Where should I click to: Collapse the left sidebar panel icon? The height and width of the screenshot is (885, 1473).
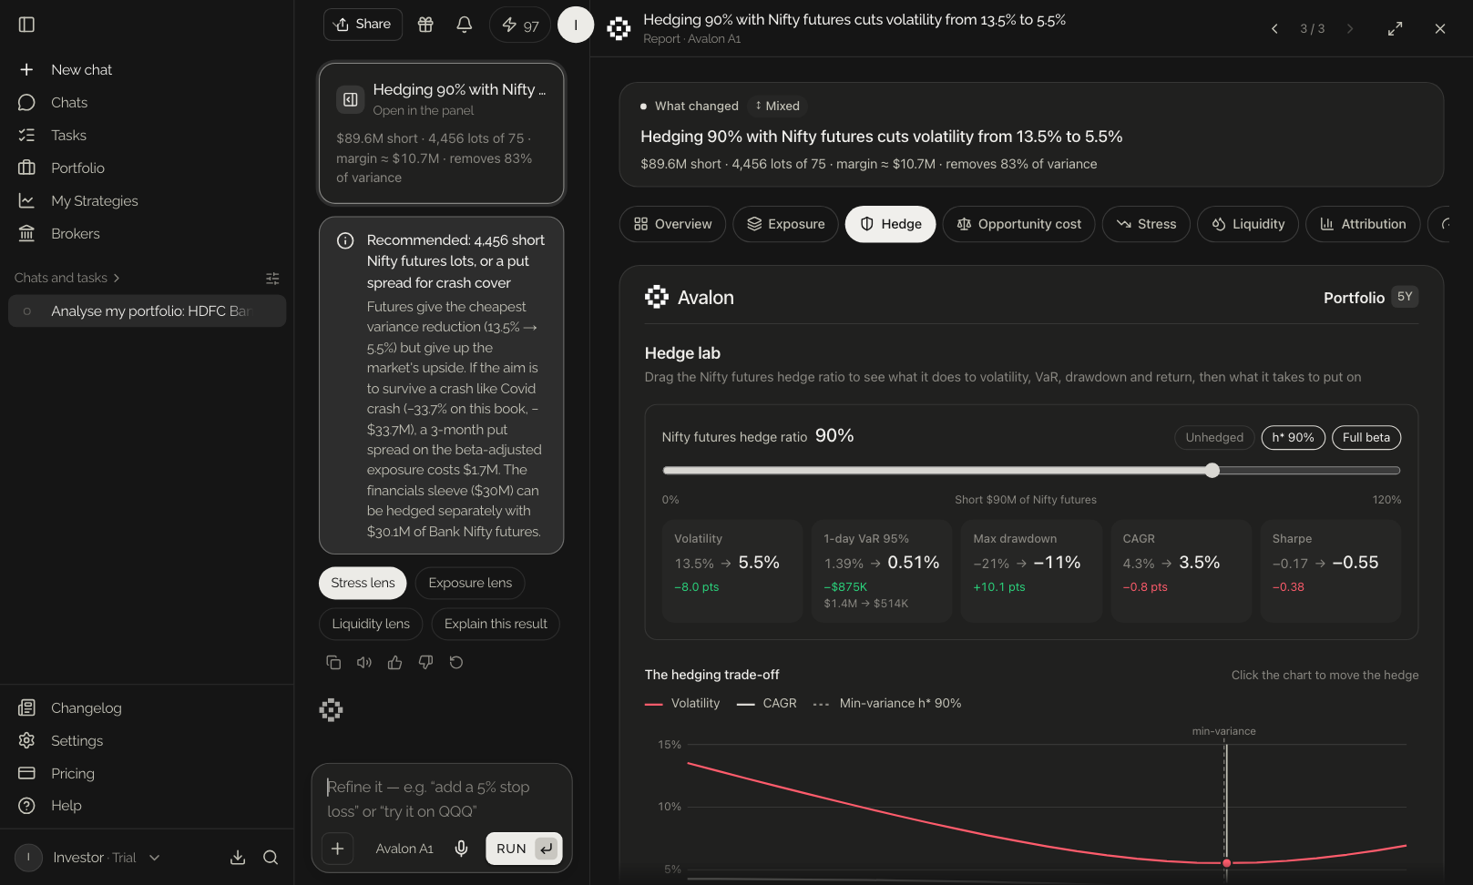click(x=26, y=25)
